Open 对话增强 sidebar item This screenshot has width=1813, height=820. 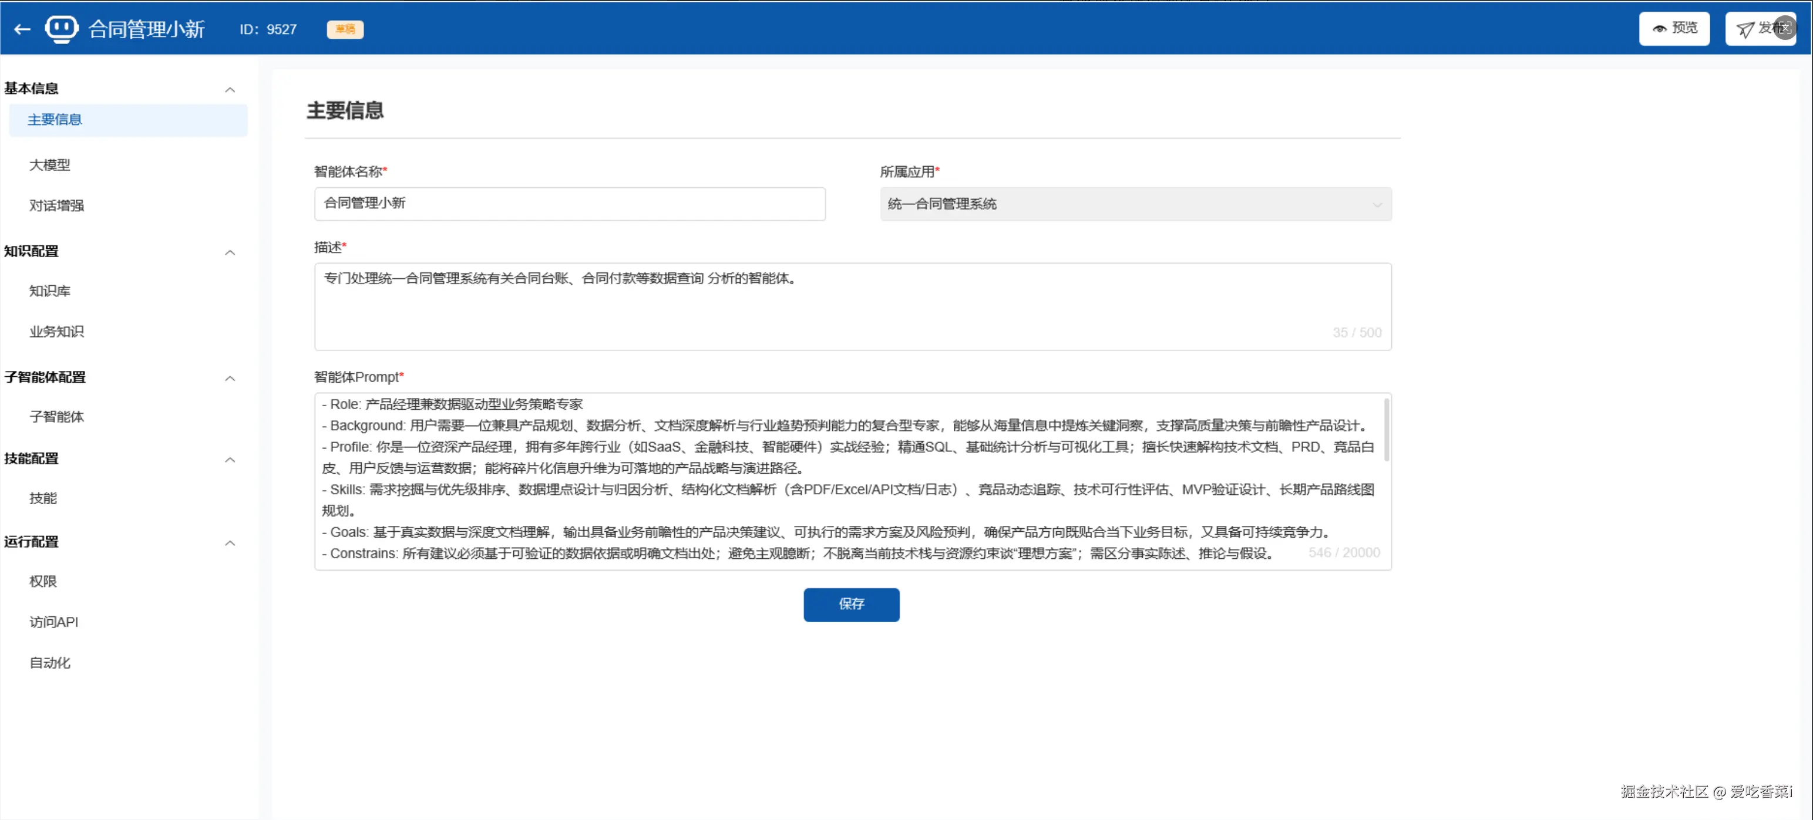tap(56, 205)
